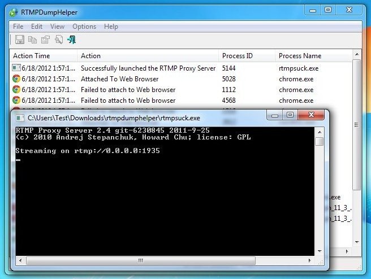Image resolution: width=371 pixels, height=279 pixels.
Task: Click the console vertical scrollbar thumb
Action: 320,142
